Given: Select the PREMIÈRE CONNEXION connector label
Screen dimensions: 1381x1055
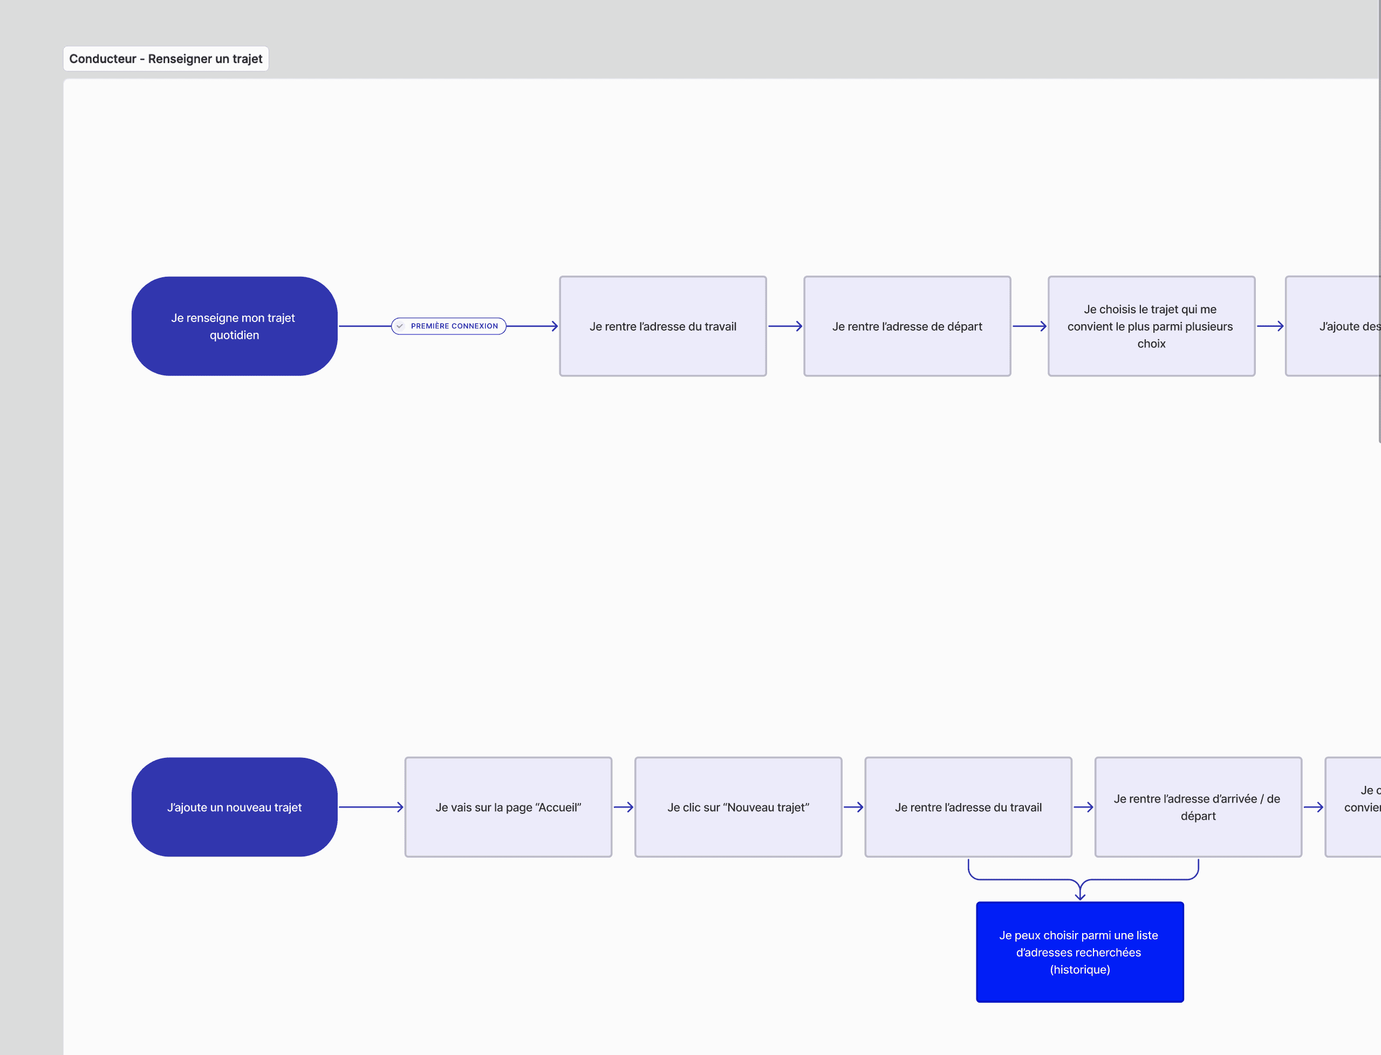Looking at the screenshot, I should pos(454,326).
